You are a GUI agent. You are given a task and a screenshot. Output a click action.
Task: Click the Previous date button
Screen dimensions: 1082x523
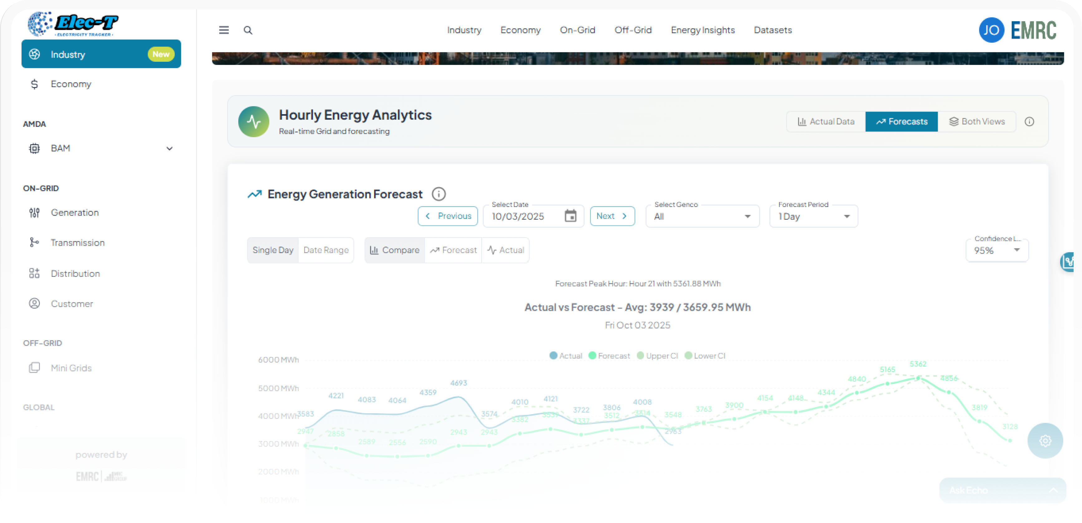(x=448, y=216)
